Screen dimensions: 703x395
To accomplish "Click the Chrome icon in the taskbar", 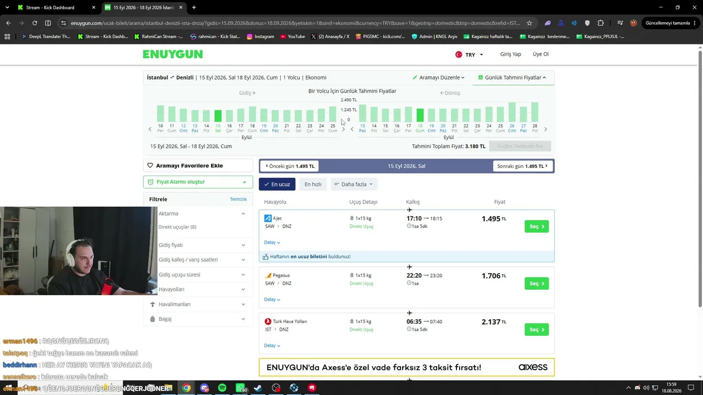I will [x=187, y=388].
